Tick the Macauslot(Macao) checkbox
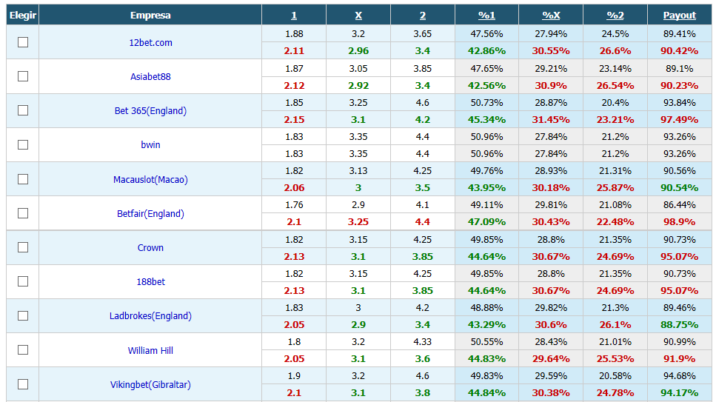 [23, 179]
